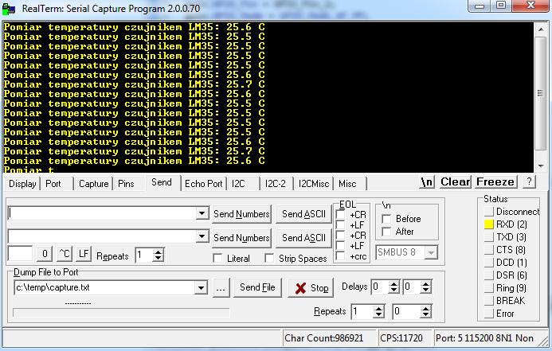Toggle the Strip Spaces checkbox

click(x=269, y=258)
